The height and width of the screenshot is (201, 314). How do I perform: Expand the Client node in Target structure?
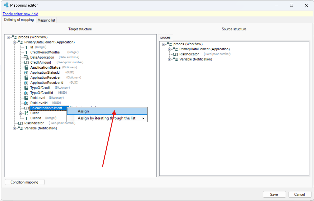click(x=20, y=113)
